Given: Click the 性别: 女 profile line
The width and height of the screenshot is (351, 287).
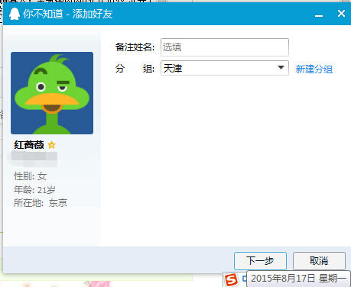Looking at the screenshot, I should [31, 176].
